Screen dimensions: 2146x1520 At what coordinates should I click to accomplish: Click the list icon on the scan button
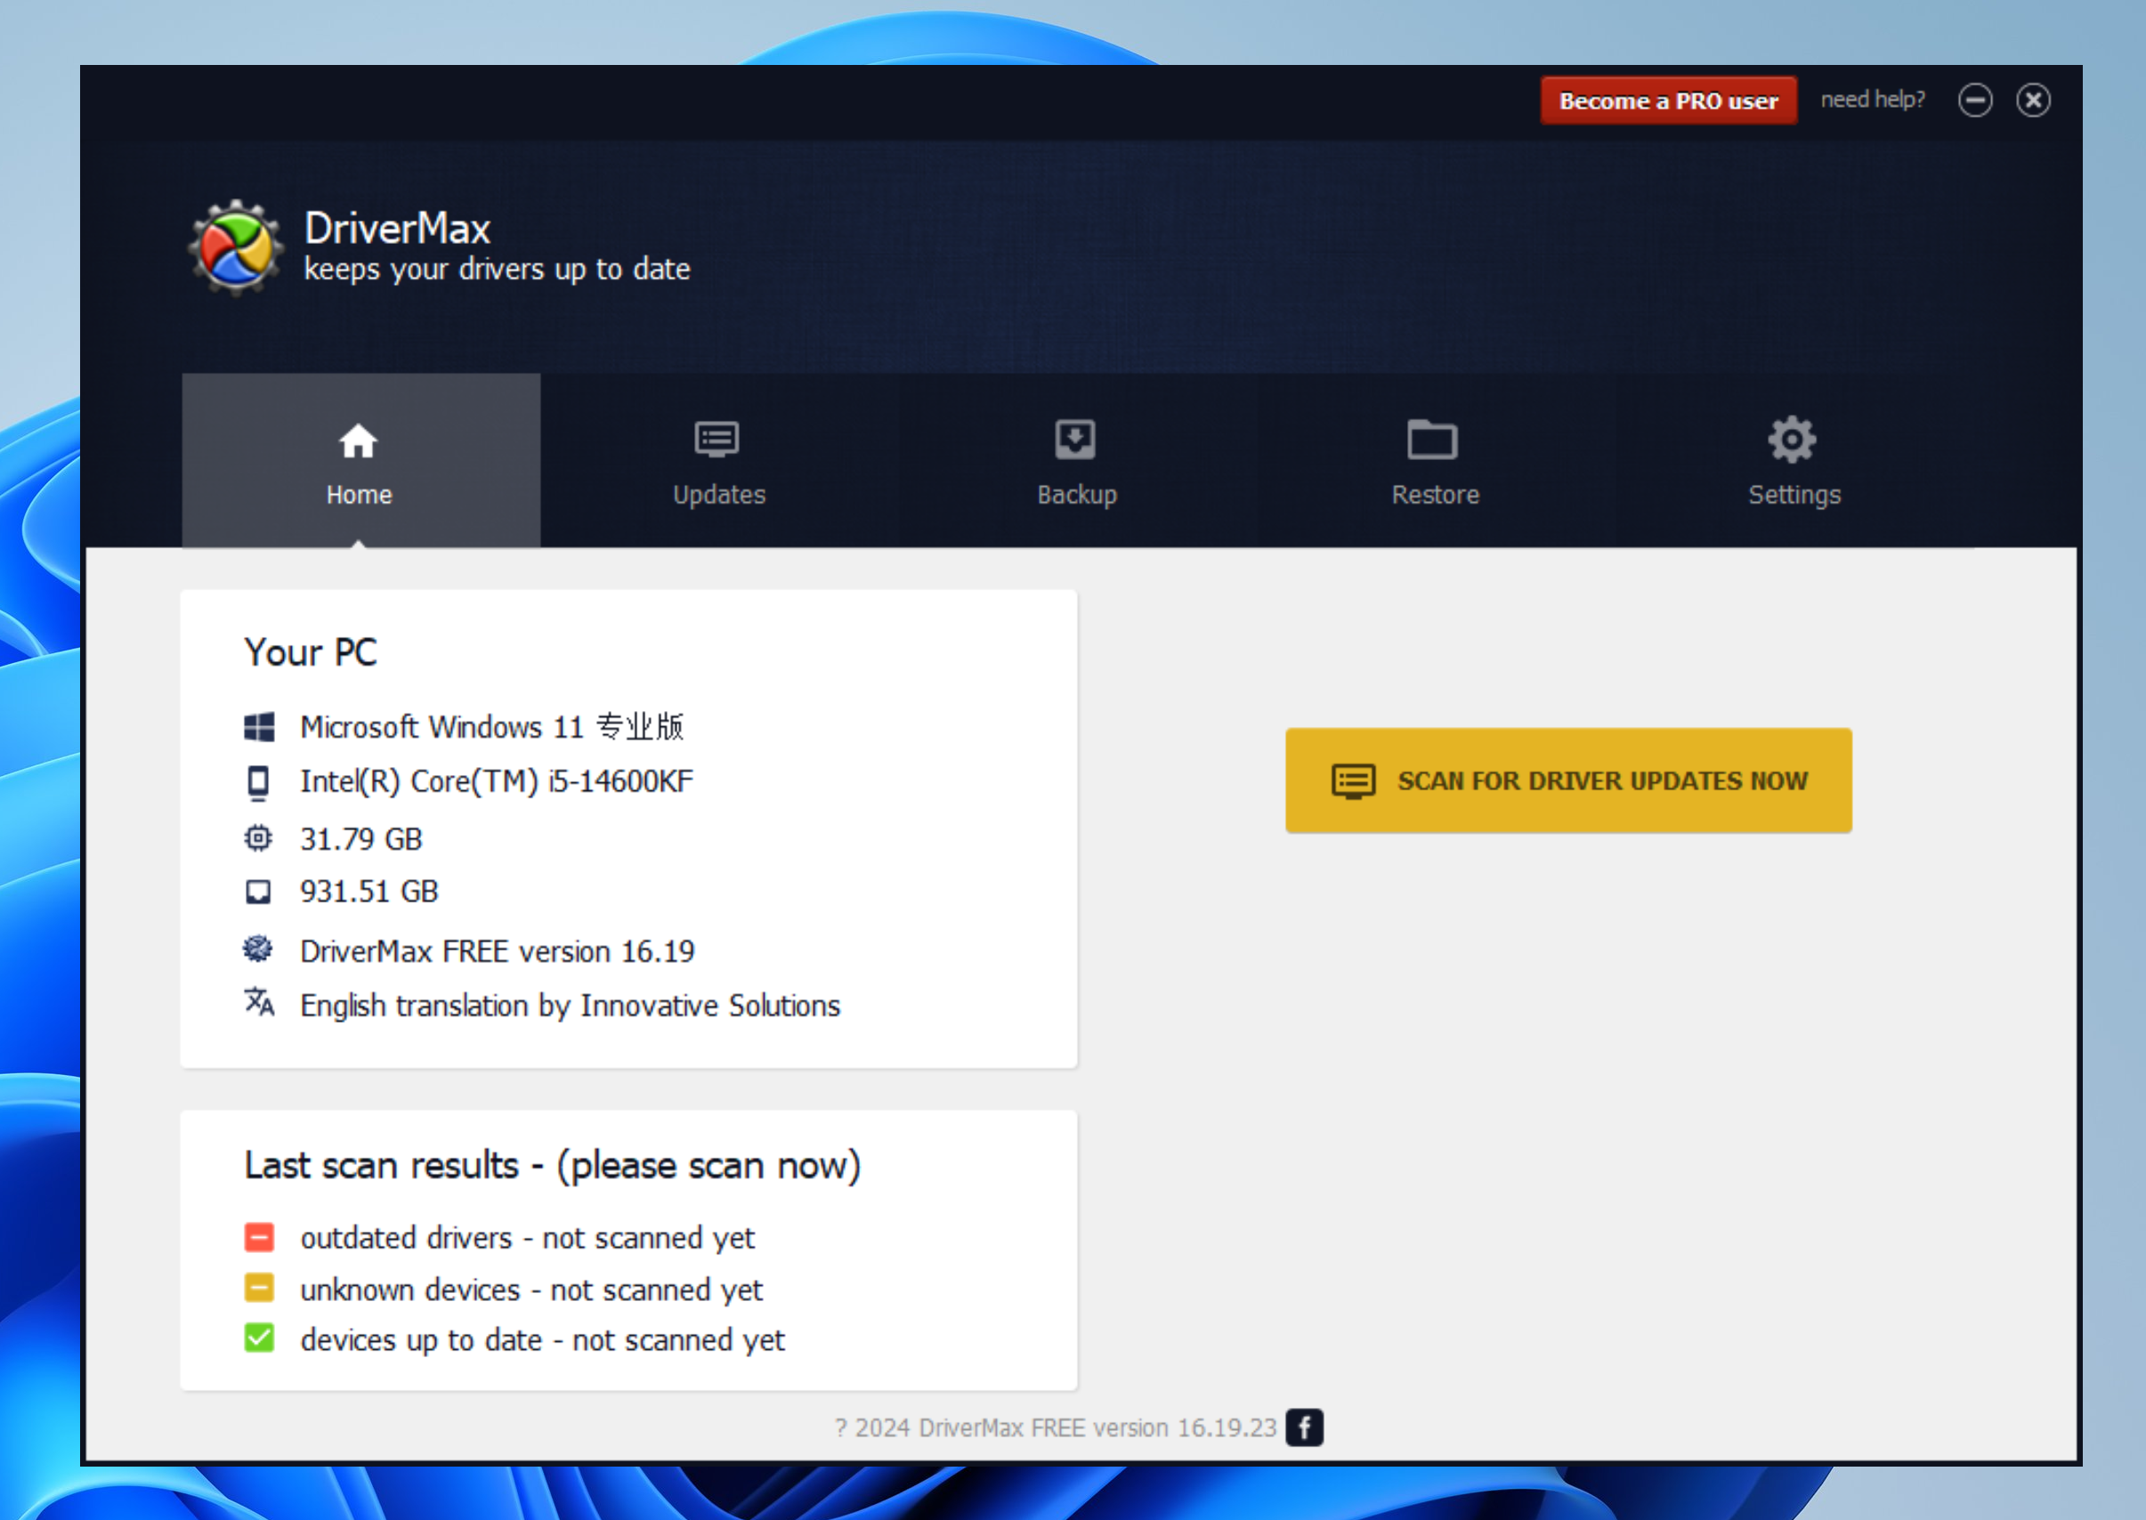(1353, 781)
